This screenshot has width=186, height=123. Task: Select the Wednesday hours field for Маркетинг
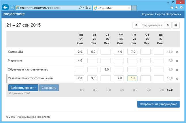[x=106, y=61]
